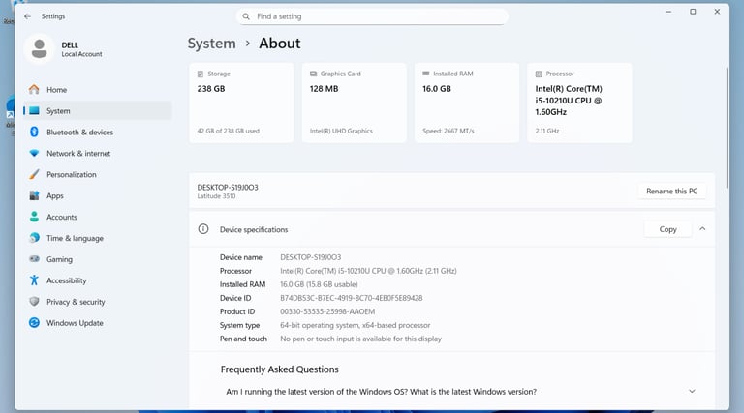Screen dimensions: 744x413
Task: Open the 16.0 GB Installed RAM tile
Action: [467, 103]
